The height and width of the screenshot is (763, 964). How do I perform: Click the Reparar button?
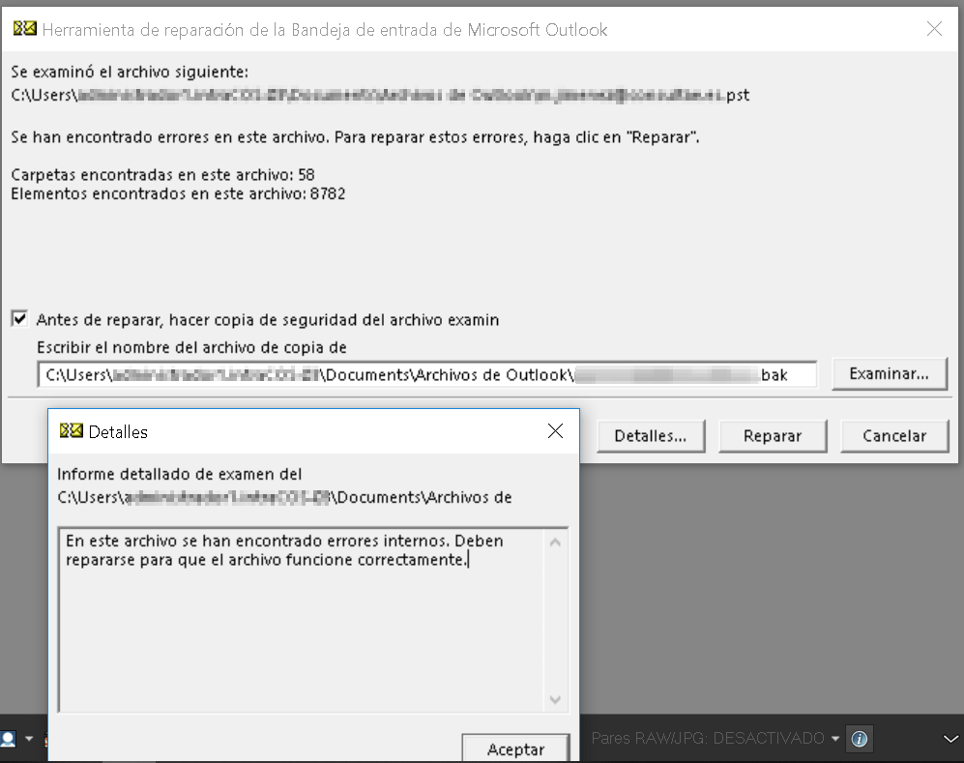tap(773, 436)
